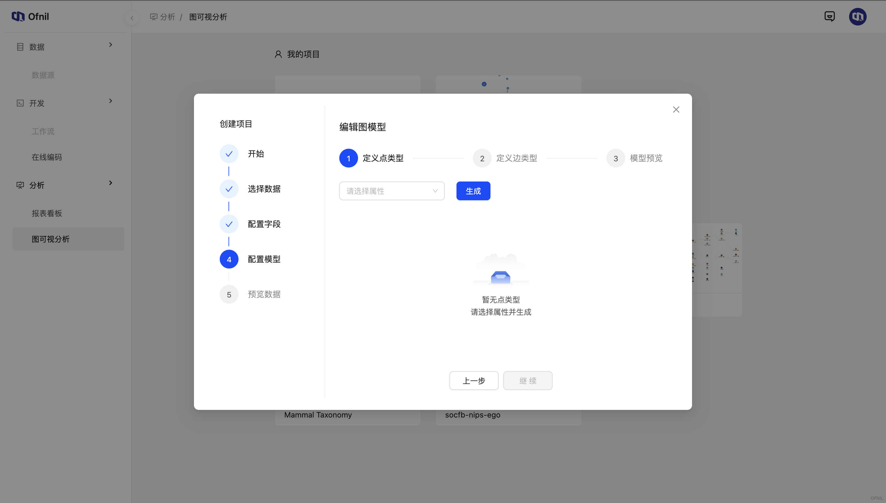Click the 定义边类型 step label

[x=517, y=158]
